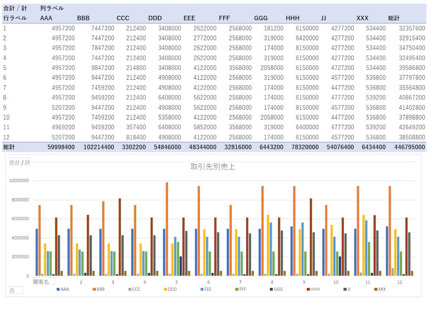Image resolution: width=431 pixels, height=312 pixels.
Task: Select the FFF entry in chart legend
Action: point(241,289)
